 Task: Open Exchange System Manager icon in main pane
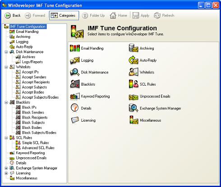coord(134,108)
